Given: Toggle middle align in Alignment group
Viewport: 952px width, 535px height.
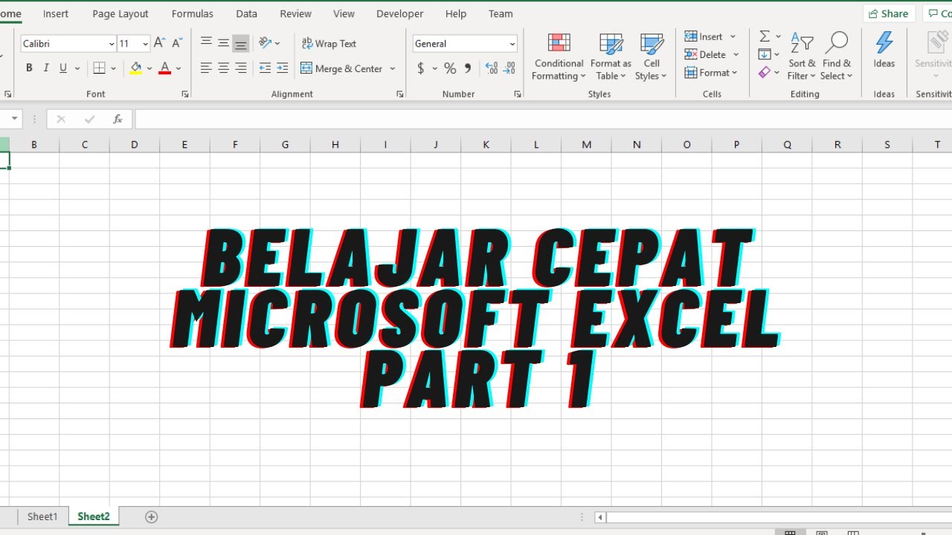Looking at the screenshot, I should (x=223, y=44).
